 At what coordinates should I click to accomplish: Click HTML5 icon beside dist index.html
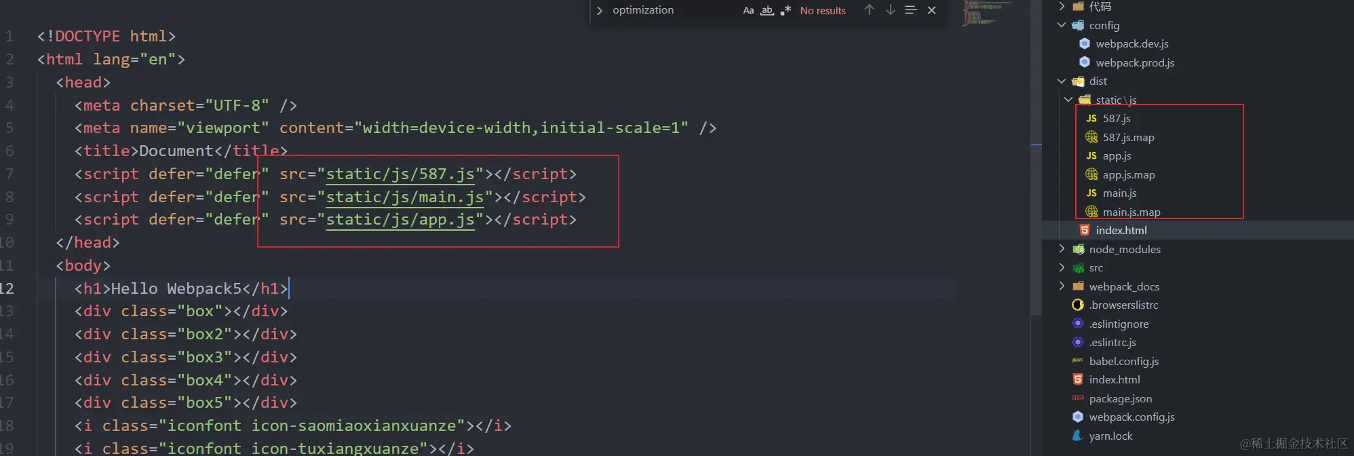point(1085,230)
